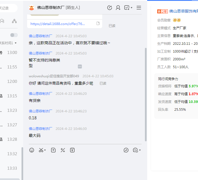
Task: Toggle the switch above contact time sort
Action: click(14, 35)
